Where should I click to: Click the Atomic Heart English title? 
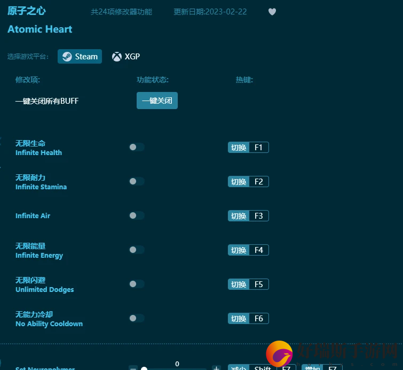[40, 29]
